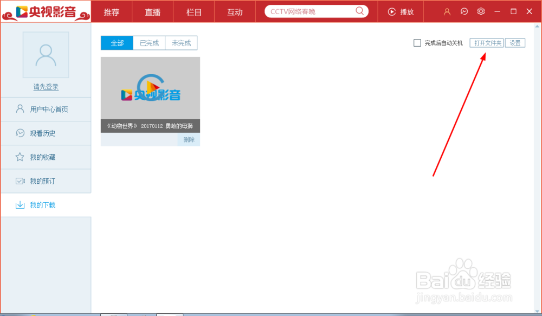
Task: Open 用户中心首页 in sidebar
Action: 46,109
